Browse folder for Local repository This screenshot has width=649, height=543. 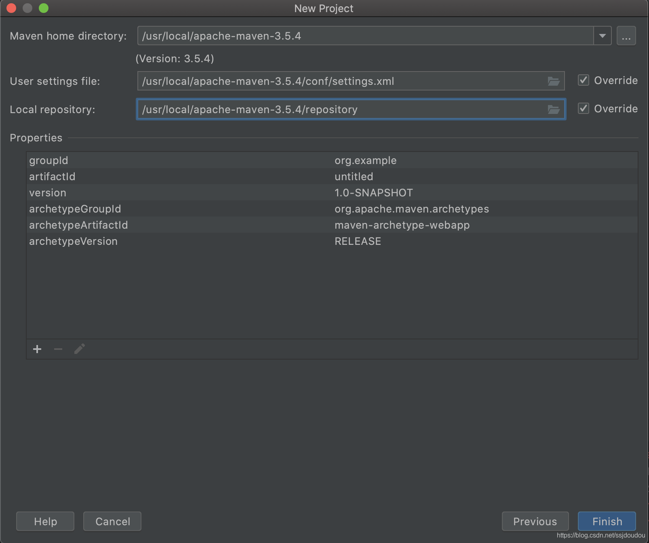click(553, 109)
